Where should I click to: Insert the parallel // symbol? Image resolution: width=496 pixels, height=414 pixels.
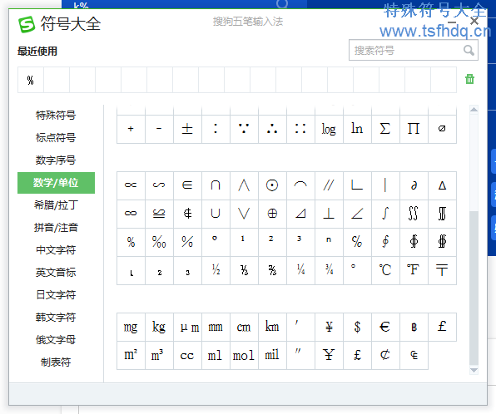click(x=329, y=185)
